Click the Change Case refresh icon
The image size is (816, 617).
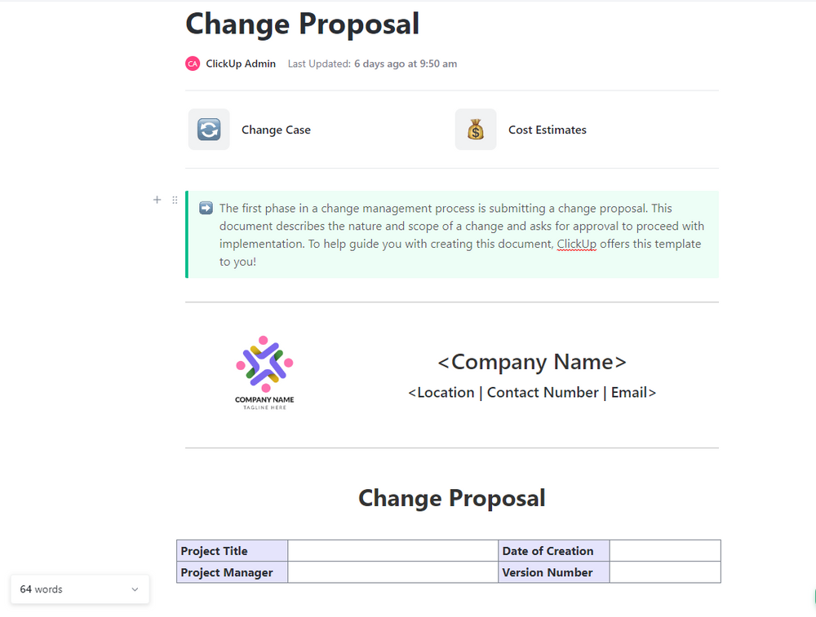pyautogui.click(x=209, y=129)
